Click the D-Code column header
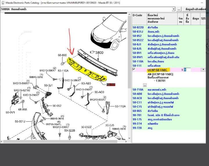Screen dimensions: 209x166 pyautogui.click(x=137, y=15)
